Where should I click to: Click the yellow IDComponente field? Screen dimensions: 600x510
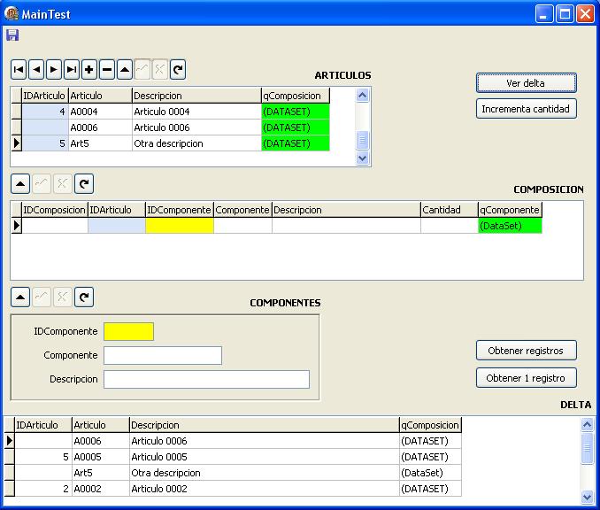click(128, 331)
